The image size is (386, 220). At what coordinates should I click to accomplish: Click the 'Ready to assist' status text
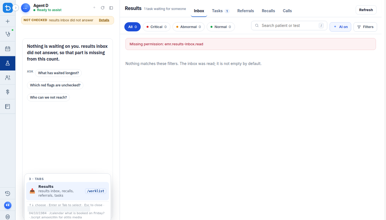(x=49, y=10)
